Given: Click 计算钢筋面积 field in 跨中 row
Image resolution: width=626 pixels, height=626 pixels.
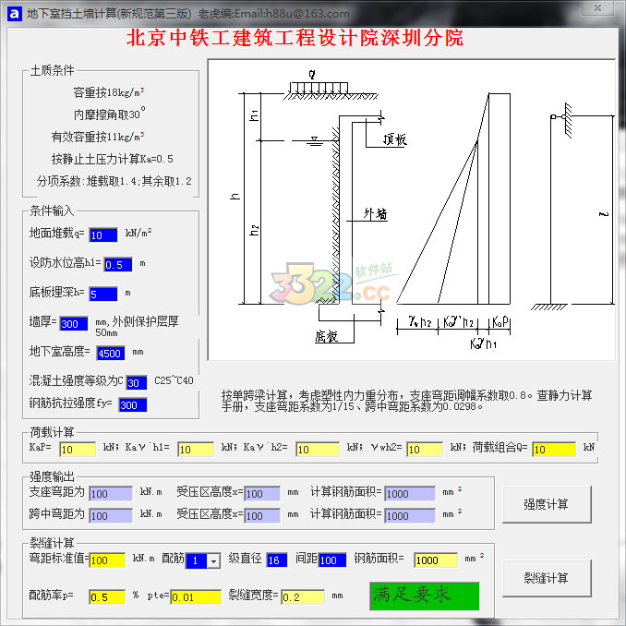Looking at the screenshot, I should (410, 516).
